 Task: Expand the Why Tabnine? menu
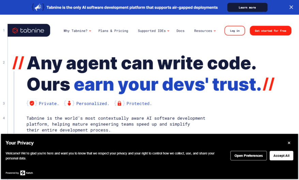pyautogui.click(x=77, y=31)
